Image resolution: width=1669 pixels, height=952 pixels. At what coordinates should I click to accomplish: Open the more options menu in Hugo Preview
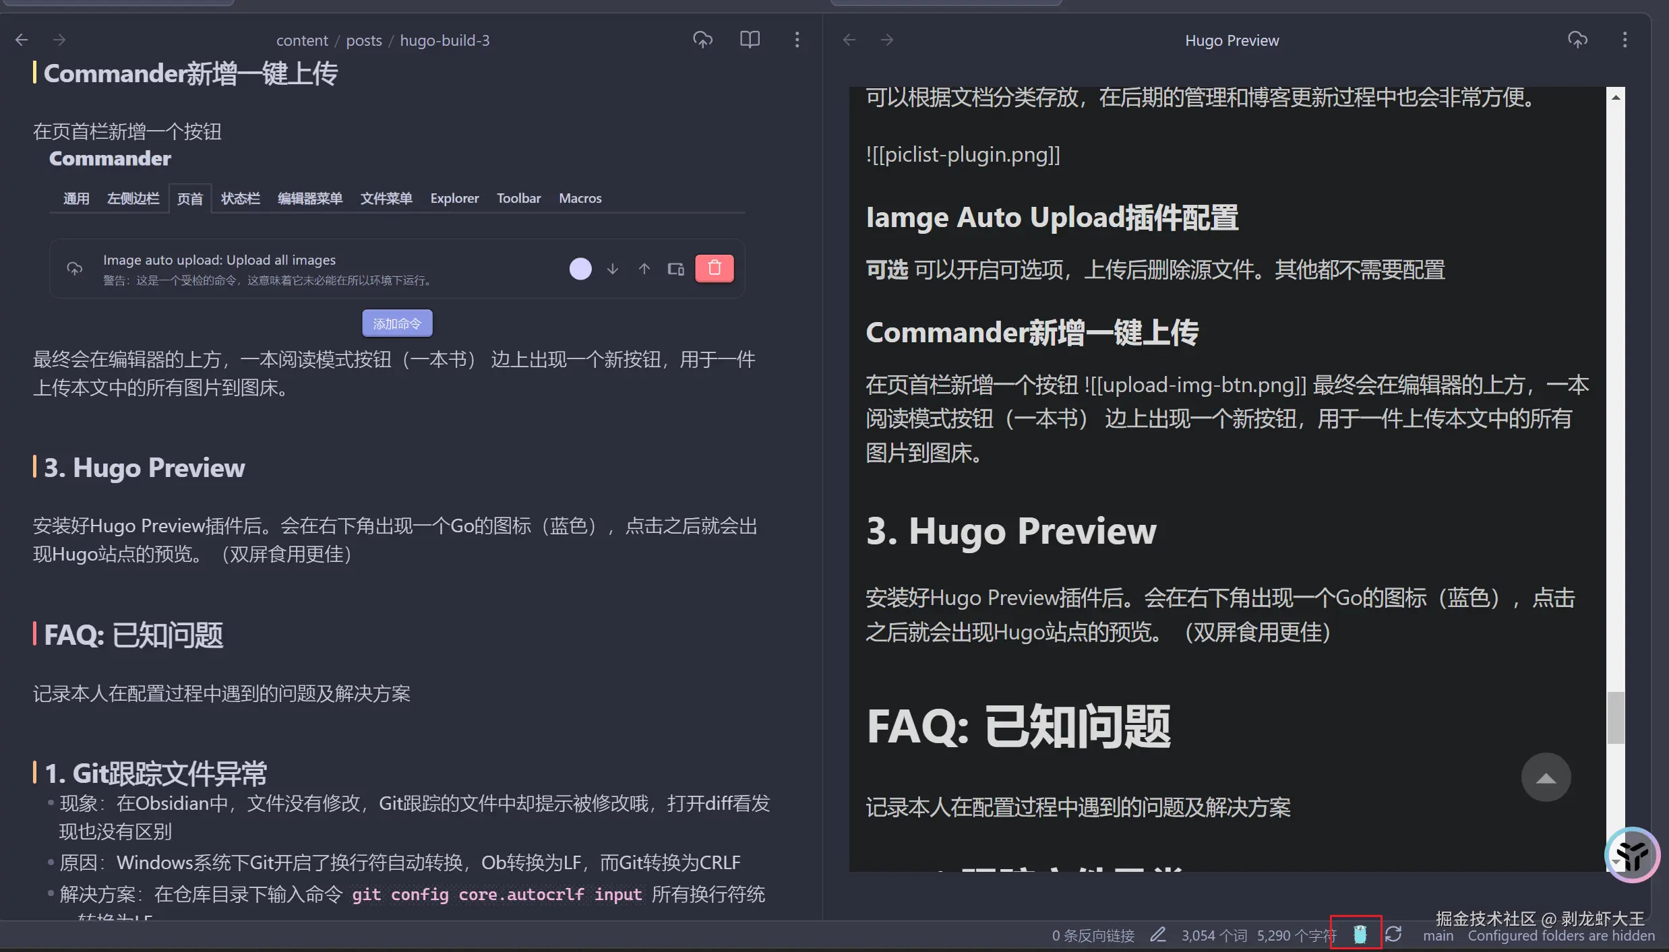1625,40
